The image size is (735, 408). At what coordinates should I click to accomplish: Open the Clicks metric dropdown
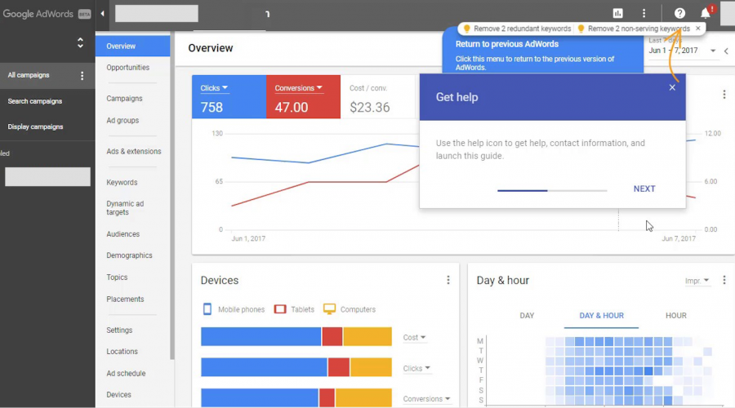point(214,88)
